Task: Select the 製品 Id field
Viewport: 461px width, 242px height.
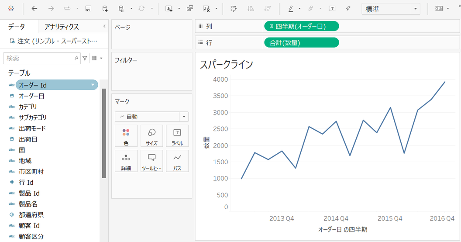Action: click(x=29, y=193)
